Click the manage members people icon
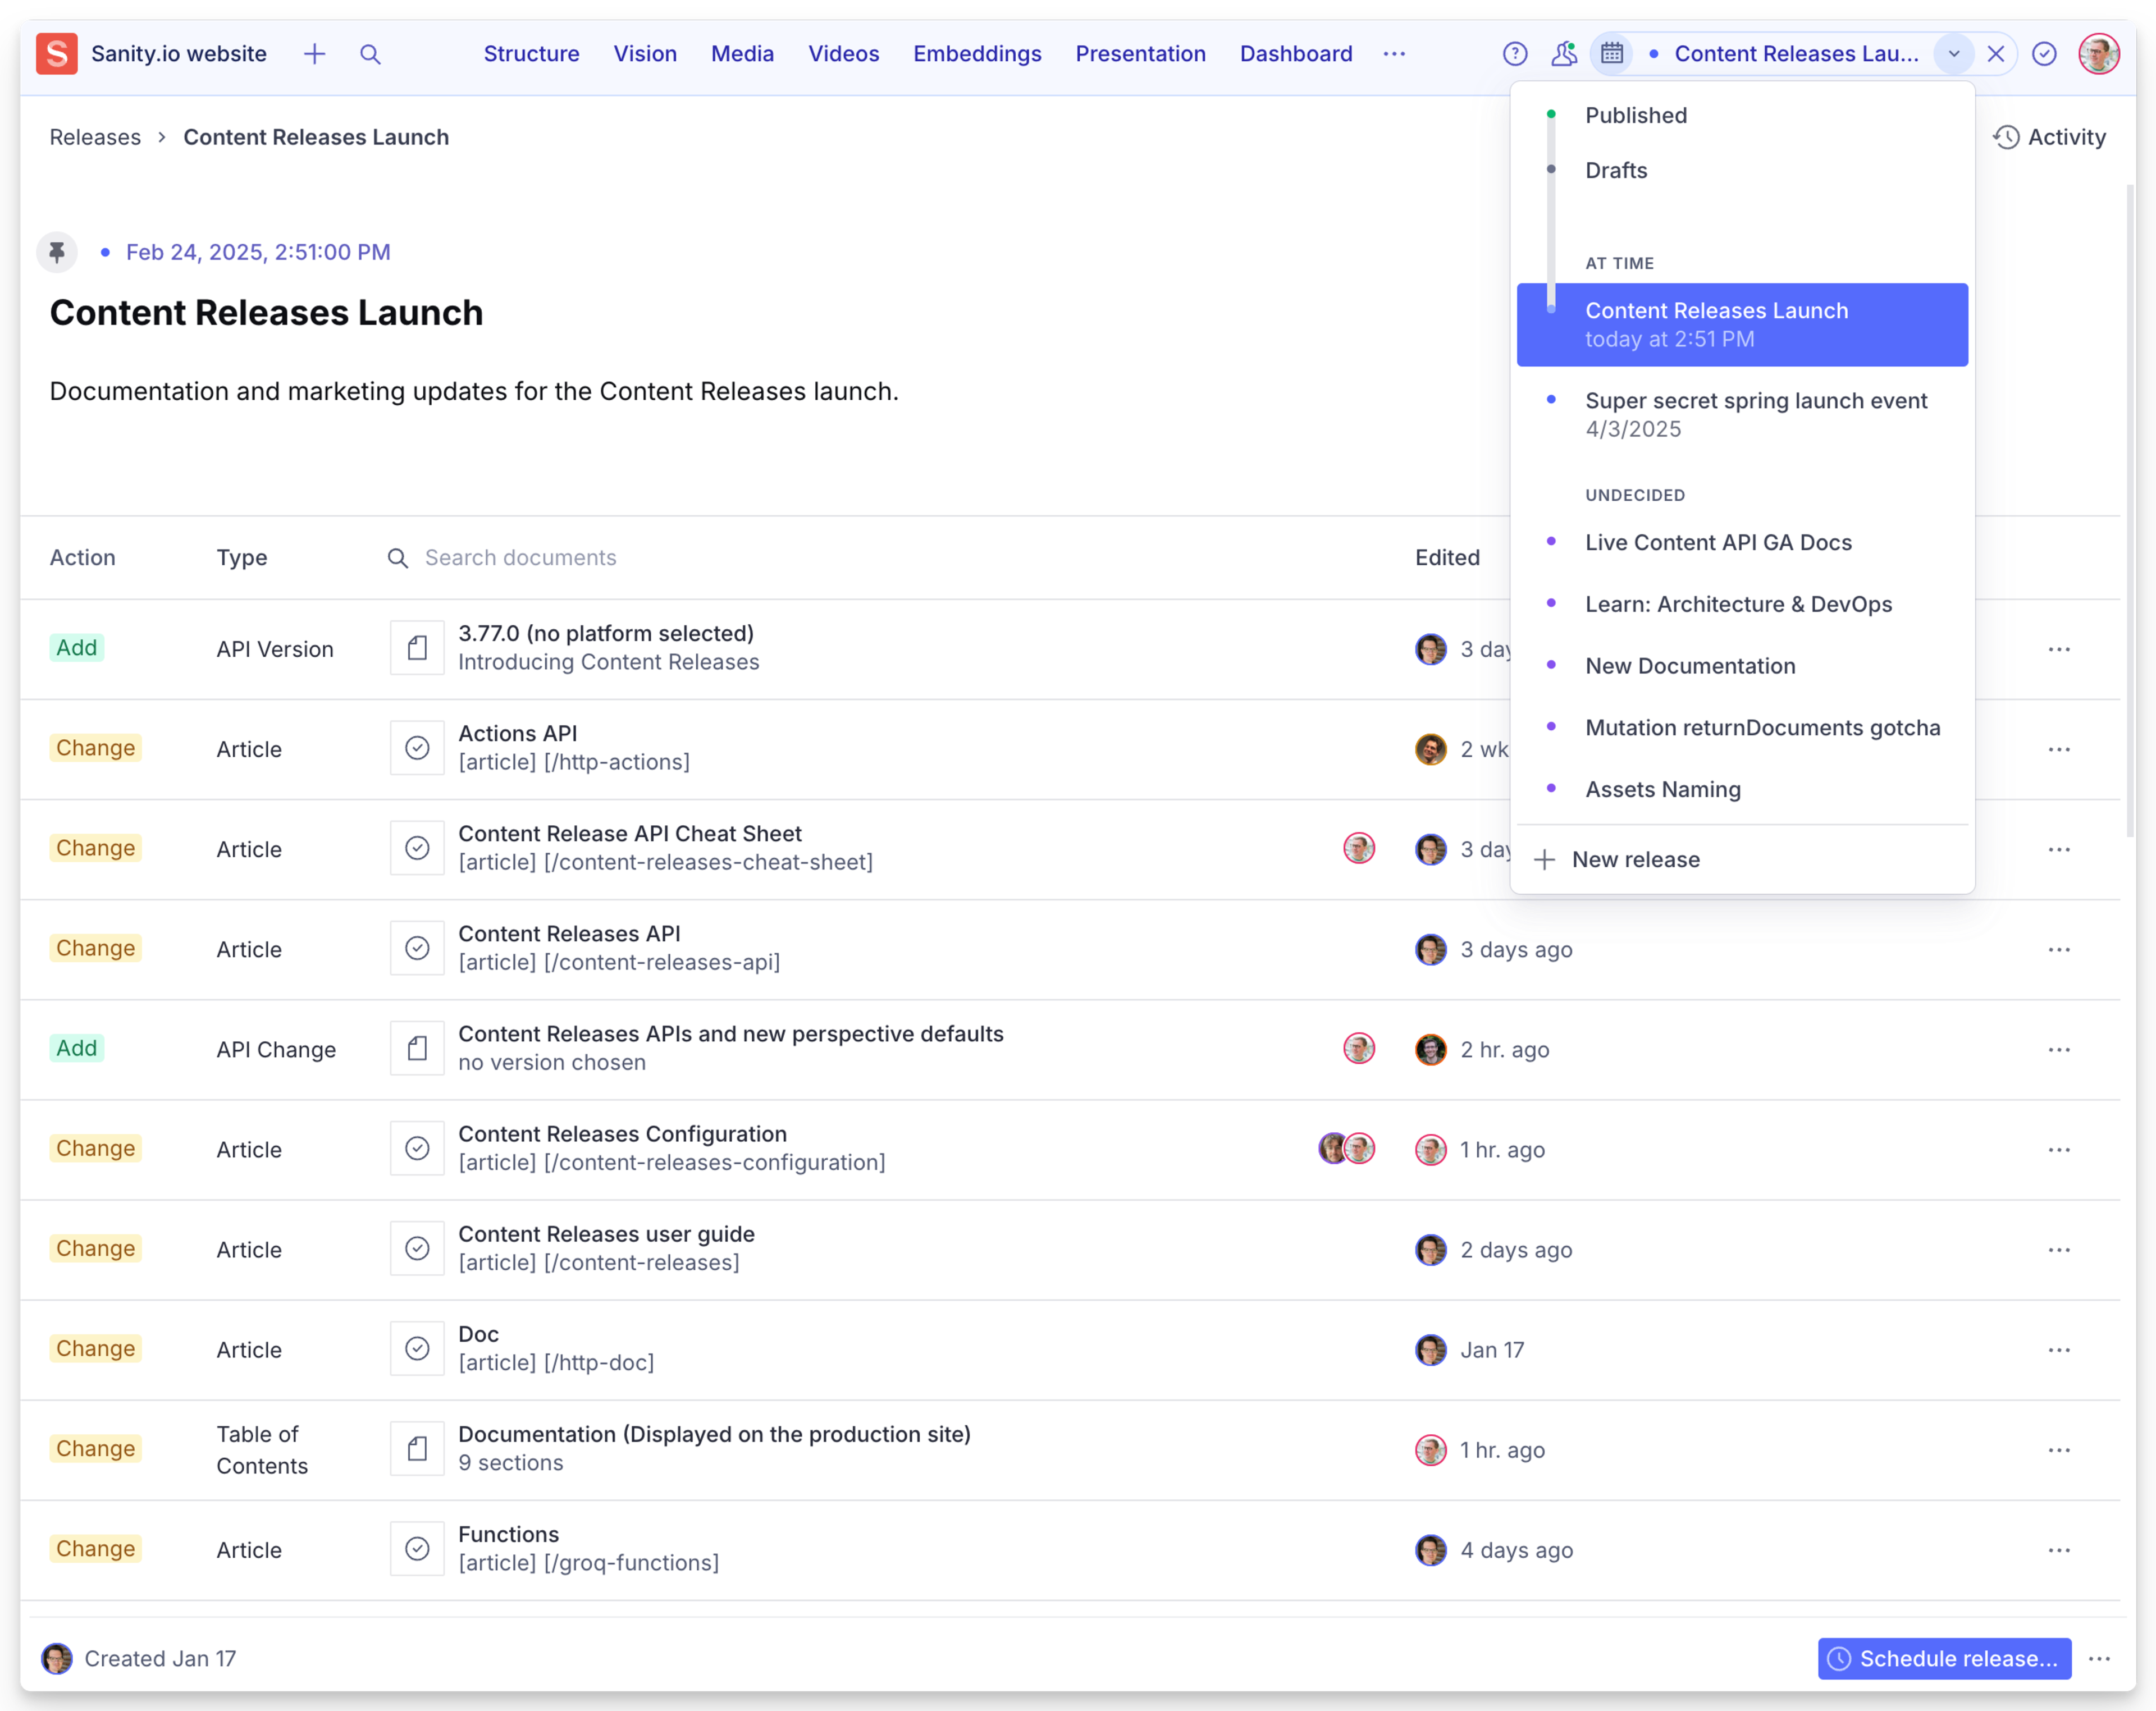The height and width of the screenshot is (1711, 2156). pyautogui.click(x=1563, y=54)
